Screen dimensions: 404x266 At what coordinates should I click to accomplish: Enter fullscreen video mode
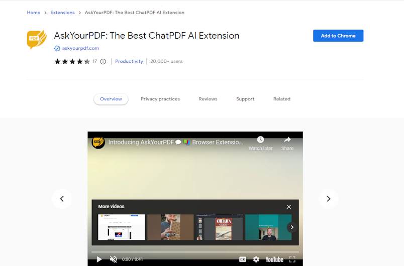[x=292, y=259]
